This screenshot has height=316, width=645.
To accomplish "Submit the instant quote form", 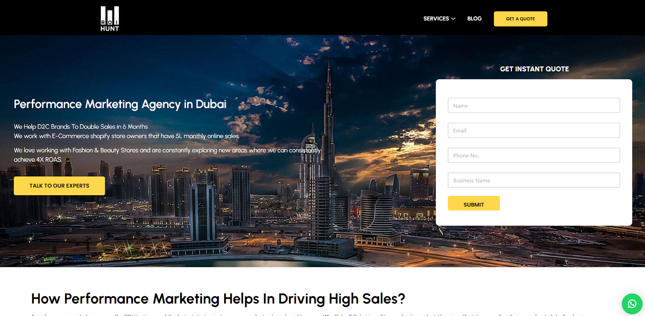I will pyautogui.click(x=474, y=203).
